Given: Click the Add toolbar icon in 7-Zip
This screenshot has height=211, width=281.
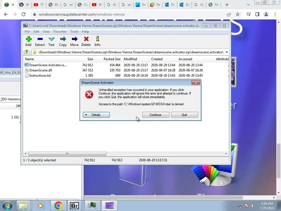Looking at the screenshot, I should pyautogui.click(x=28, y=41).
